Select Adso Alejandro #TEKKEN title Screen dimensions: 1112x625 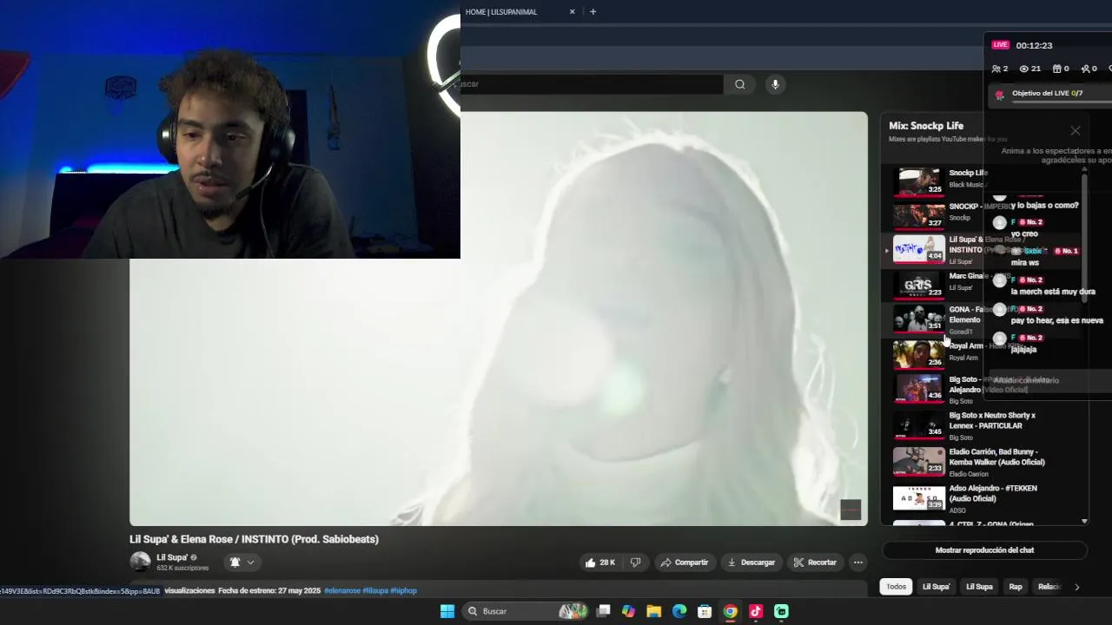[993, 493]
